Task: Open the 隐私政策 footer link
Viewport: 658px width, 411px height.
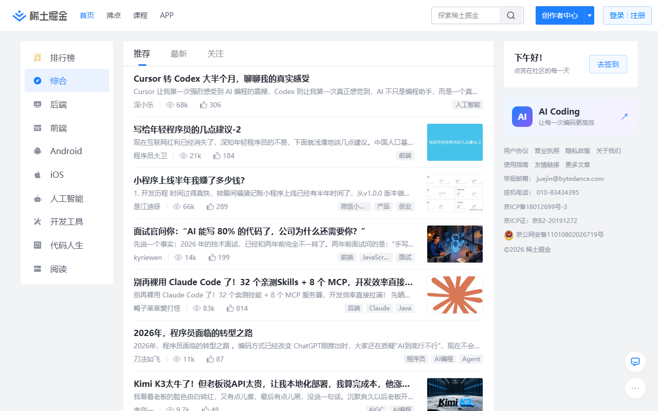Action: pyautogui.click(x=578, y=151)
